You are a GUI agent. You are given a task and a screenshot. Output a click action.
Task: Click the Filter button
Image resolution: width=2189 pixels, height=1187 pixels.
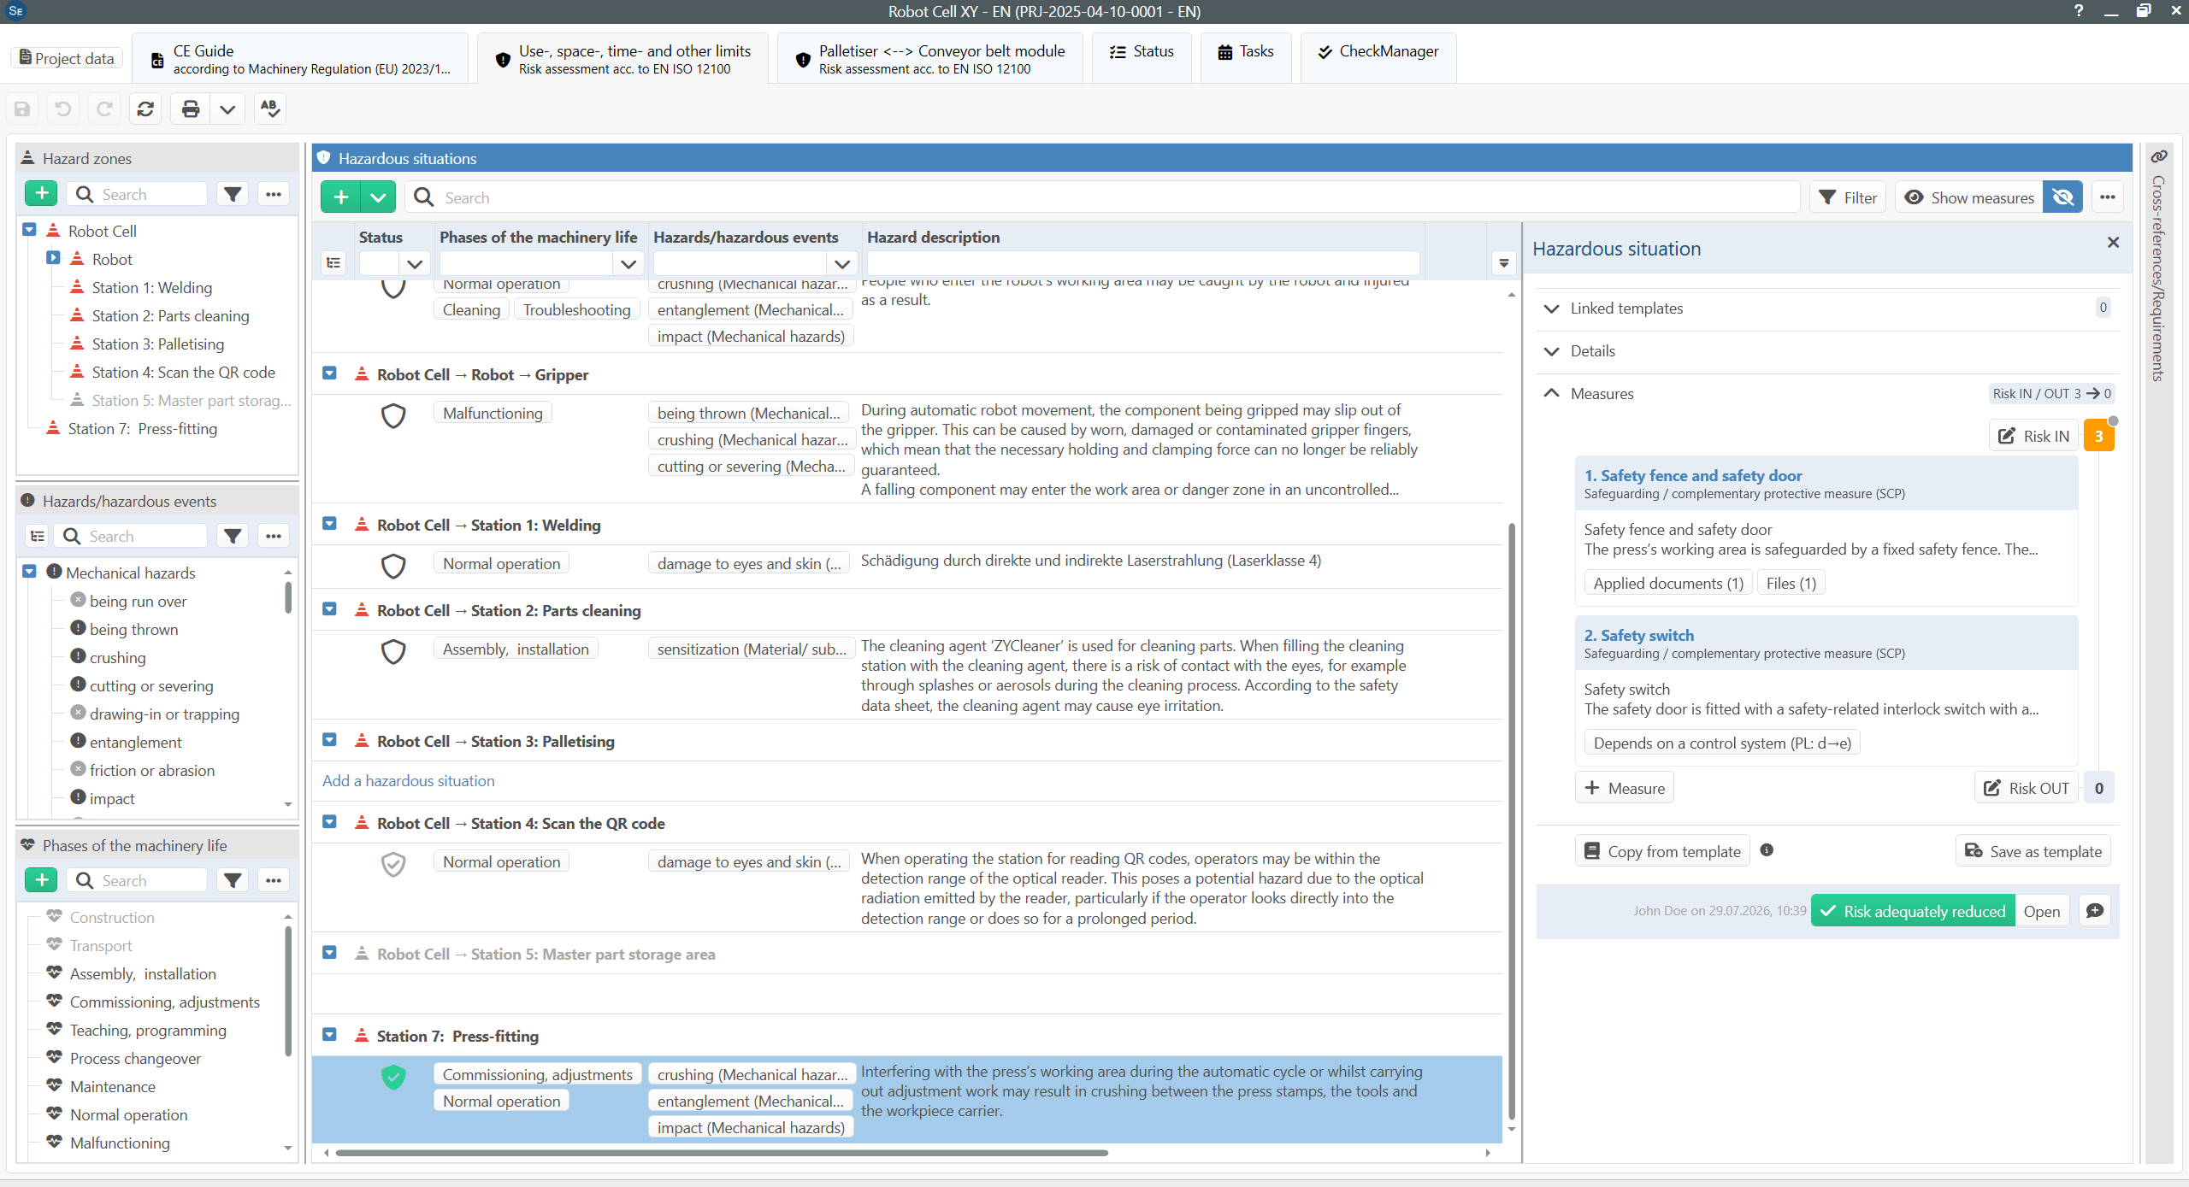pos(1848,197)
